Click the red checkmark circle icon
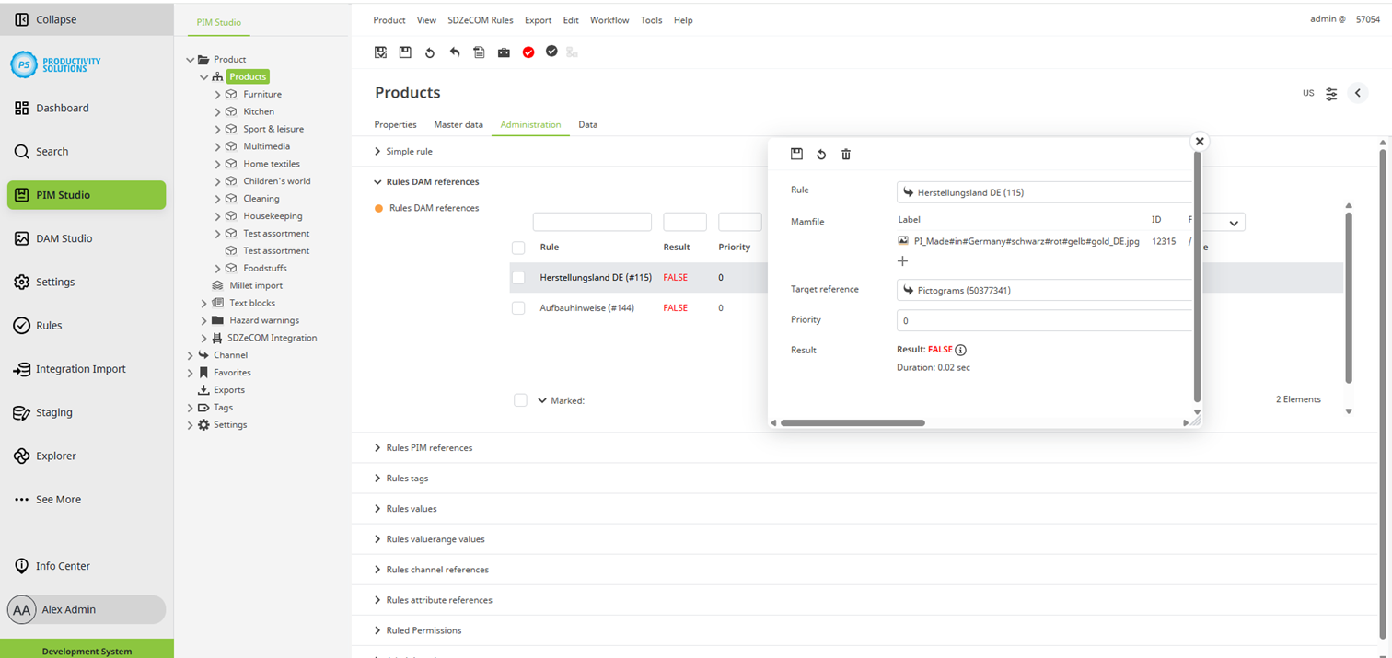1392x658 pixels. click(528, 52)
